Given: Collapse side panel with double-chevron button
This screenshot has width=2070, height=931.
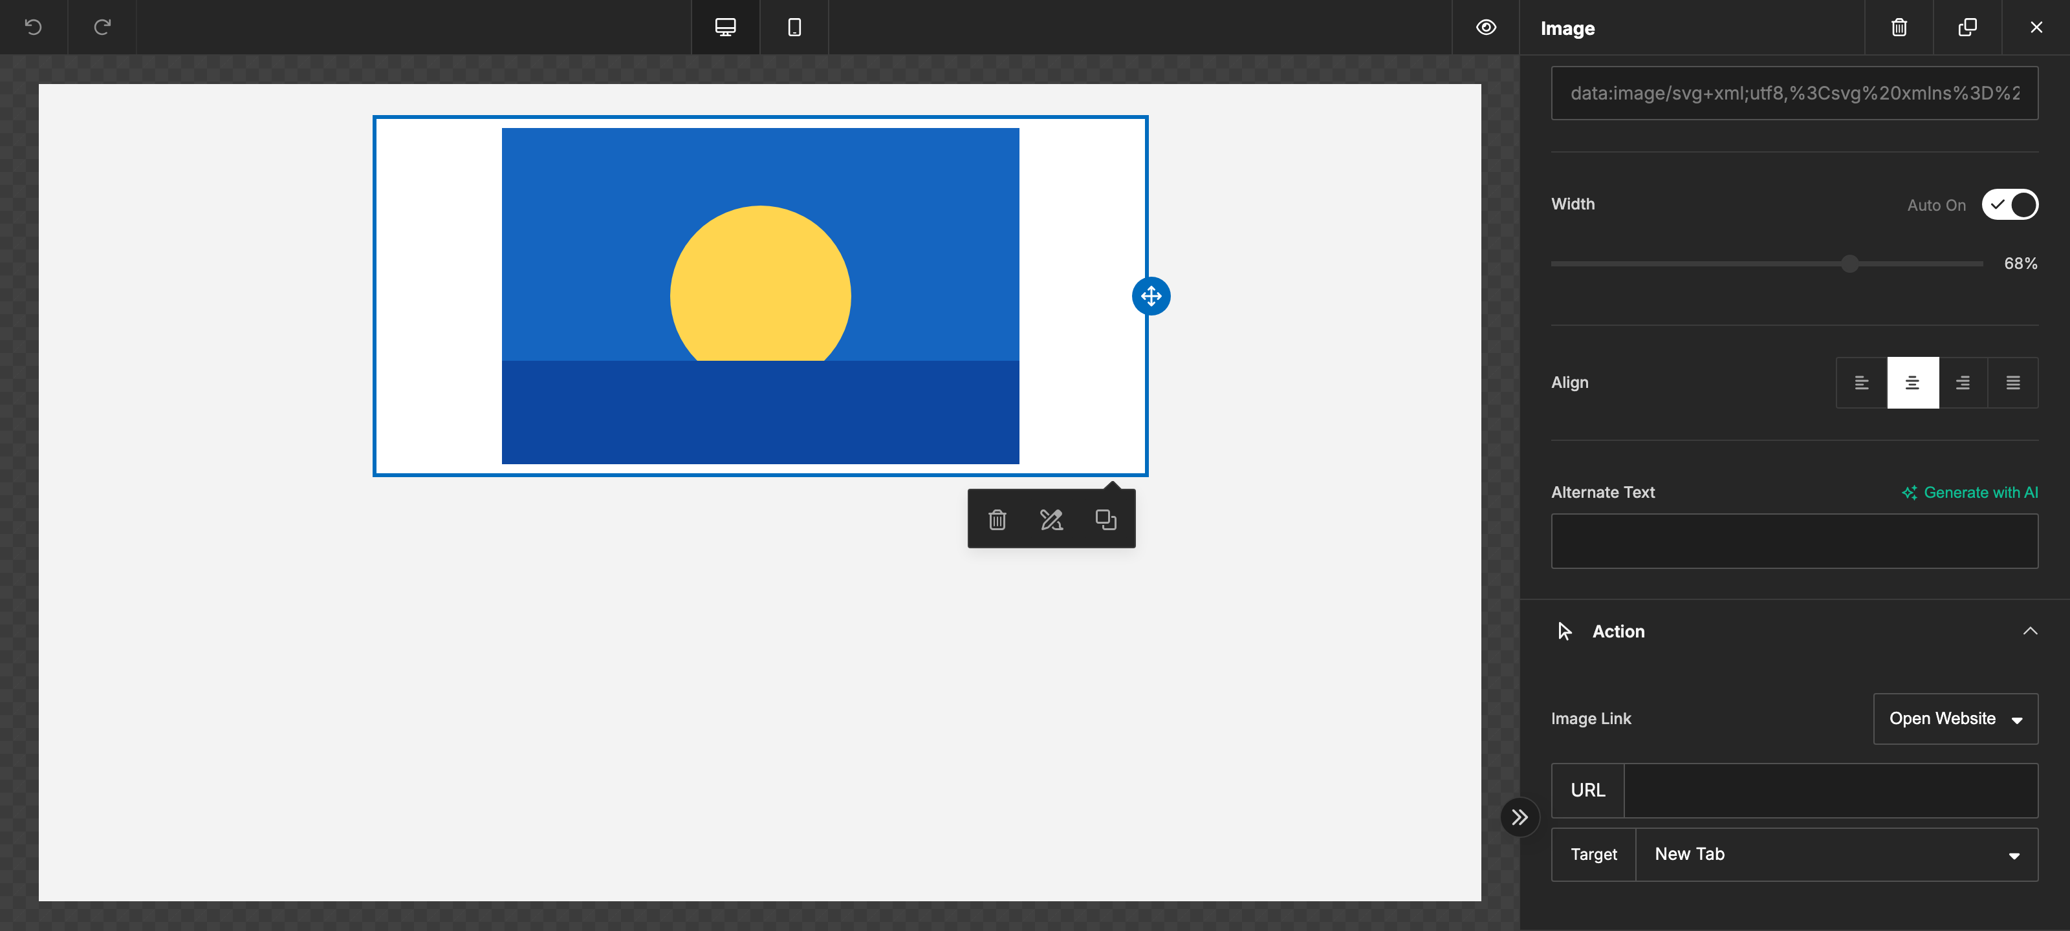Looking at the screenshot, I should point(1519,817).
